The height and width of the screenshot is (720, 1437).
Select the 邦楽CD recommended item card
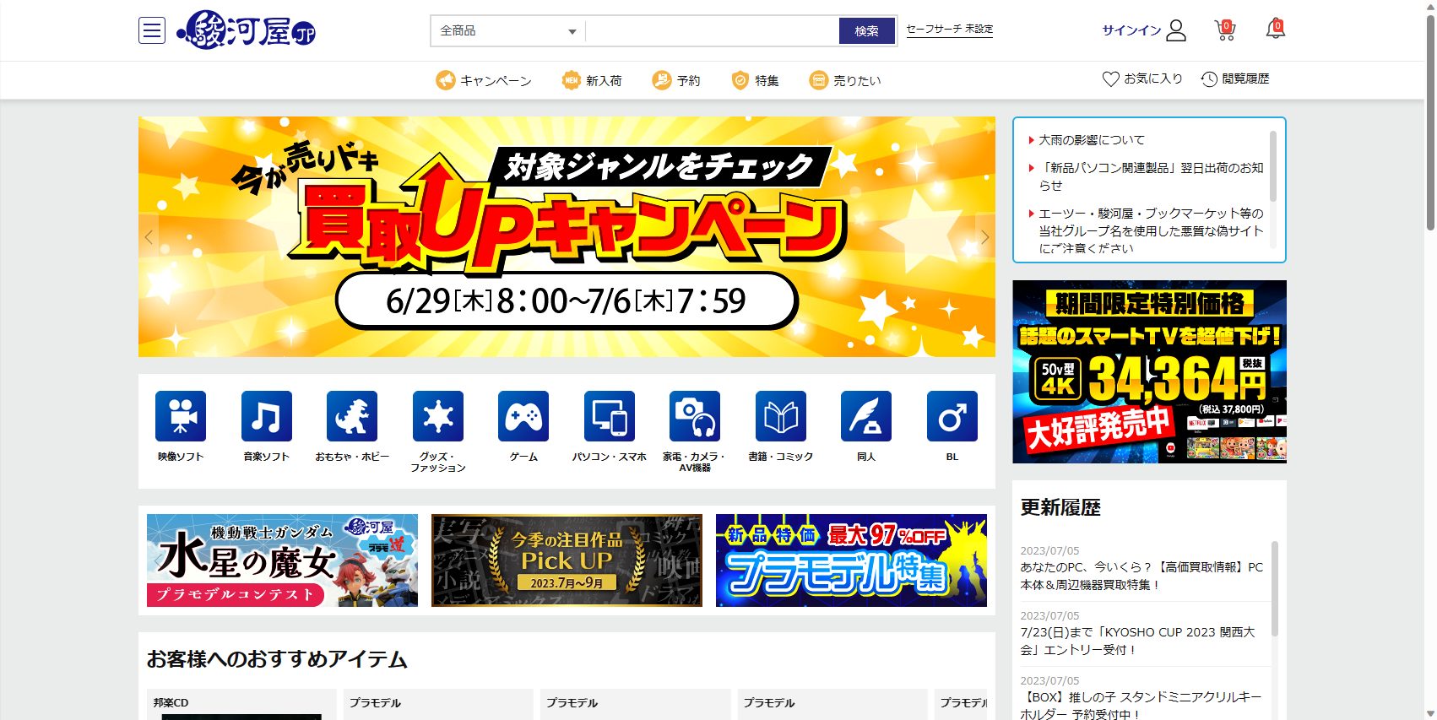click(241, 704)
